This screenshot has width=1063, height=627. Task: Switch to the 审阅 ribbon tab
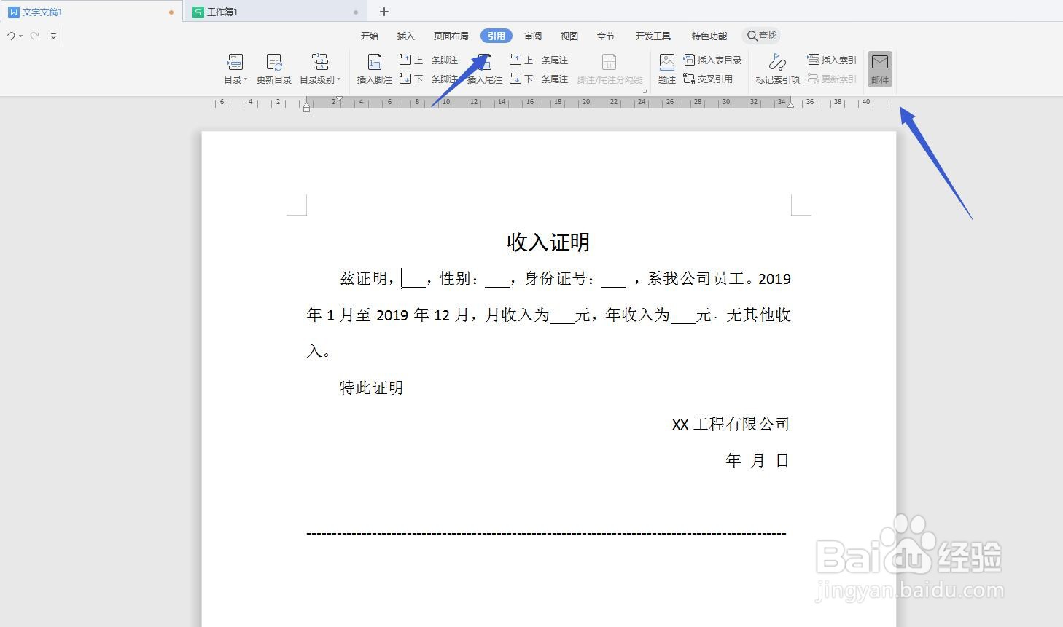532,35
